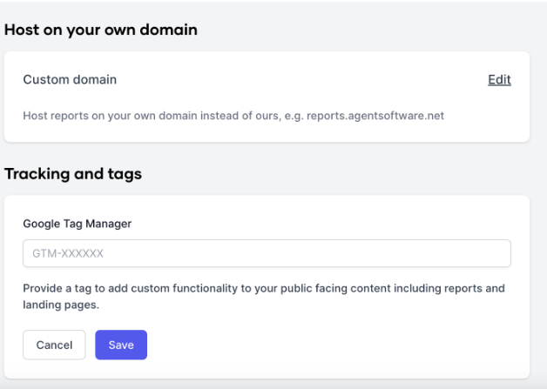Click the 'Custom domain' label

[70, 80]
